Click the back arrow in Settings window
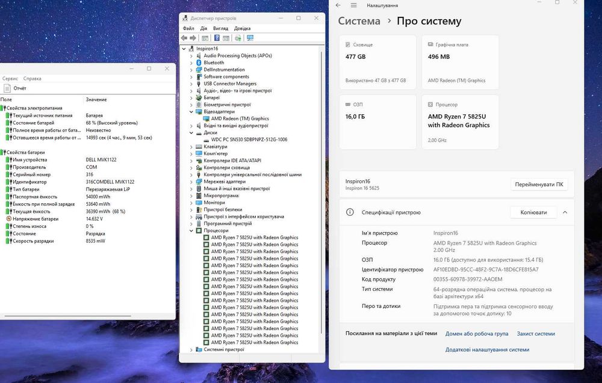The image size is (602, 383). coord(338,5)
